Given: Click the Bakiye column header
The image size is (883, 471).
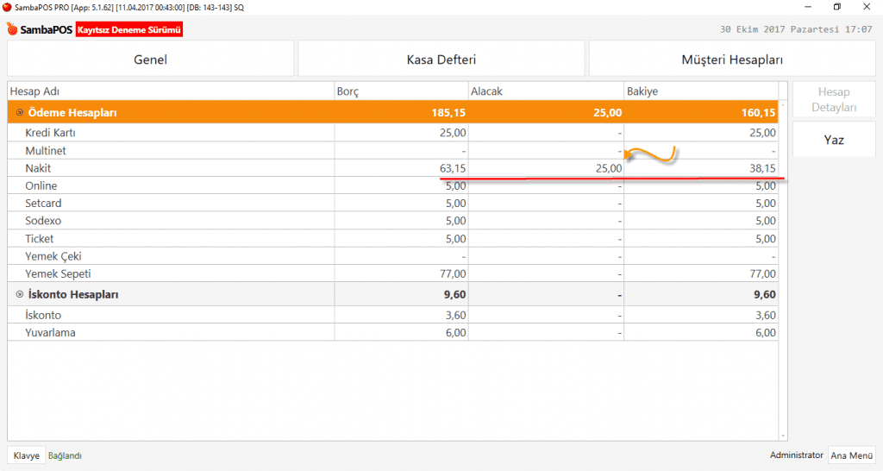Looking at the screenshot, I should 700,91.
